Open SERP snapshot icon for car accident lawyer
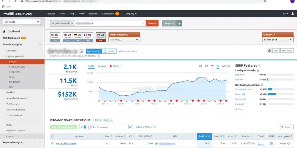 [x=271, y=144]
